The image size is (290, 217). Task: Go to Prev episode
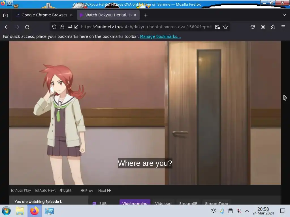87,190
